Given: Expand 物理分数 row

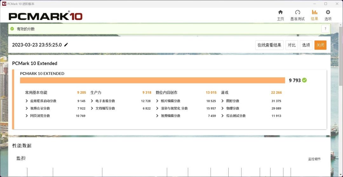Looking at the screenshot, I should click(230, 108).
